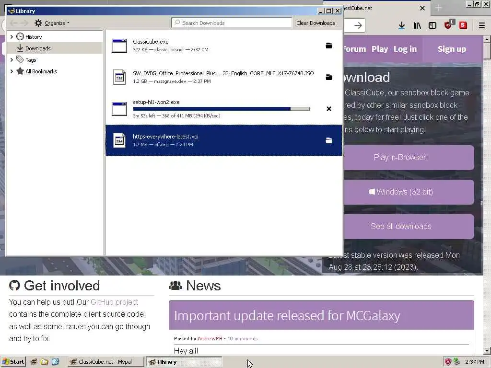Open Important update released for MCGalaxy post
Screen dimensions: 491x368
[x=287, y=315]
